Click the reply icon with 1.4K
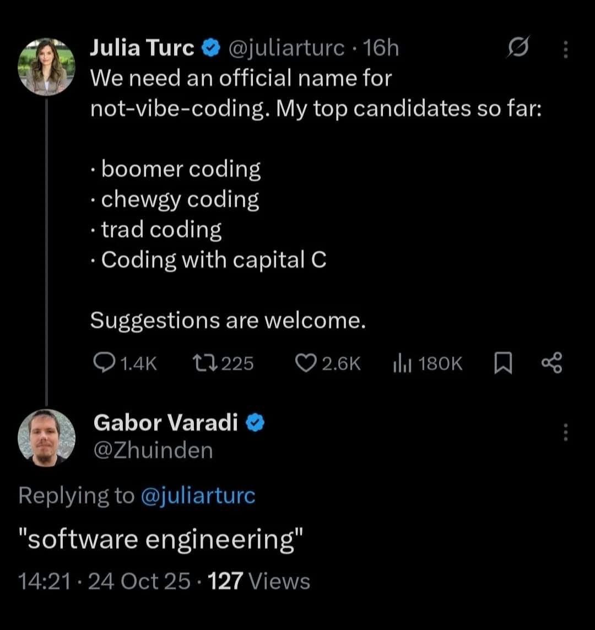This screenshot has height=630, width=595. pos(103,363)
